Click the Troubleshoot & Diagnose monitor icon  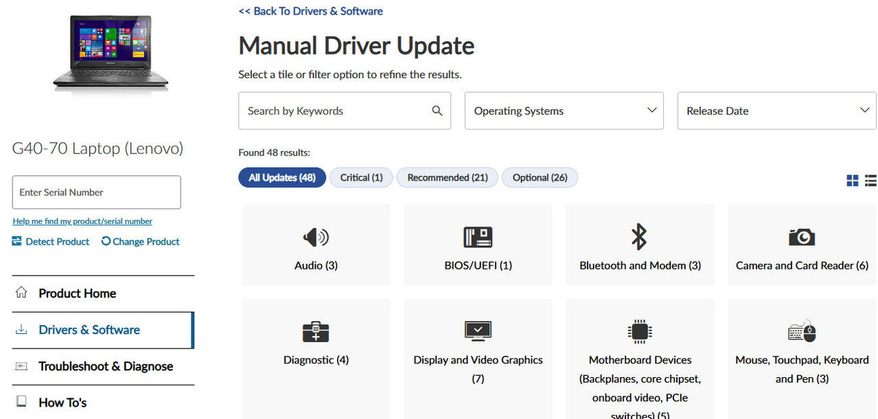21,366
